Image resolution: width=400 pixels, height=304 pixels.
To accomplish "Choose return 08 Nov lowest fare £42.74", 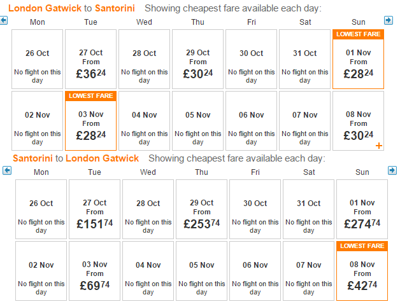I will (x=362, y=271).
